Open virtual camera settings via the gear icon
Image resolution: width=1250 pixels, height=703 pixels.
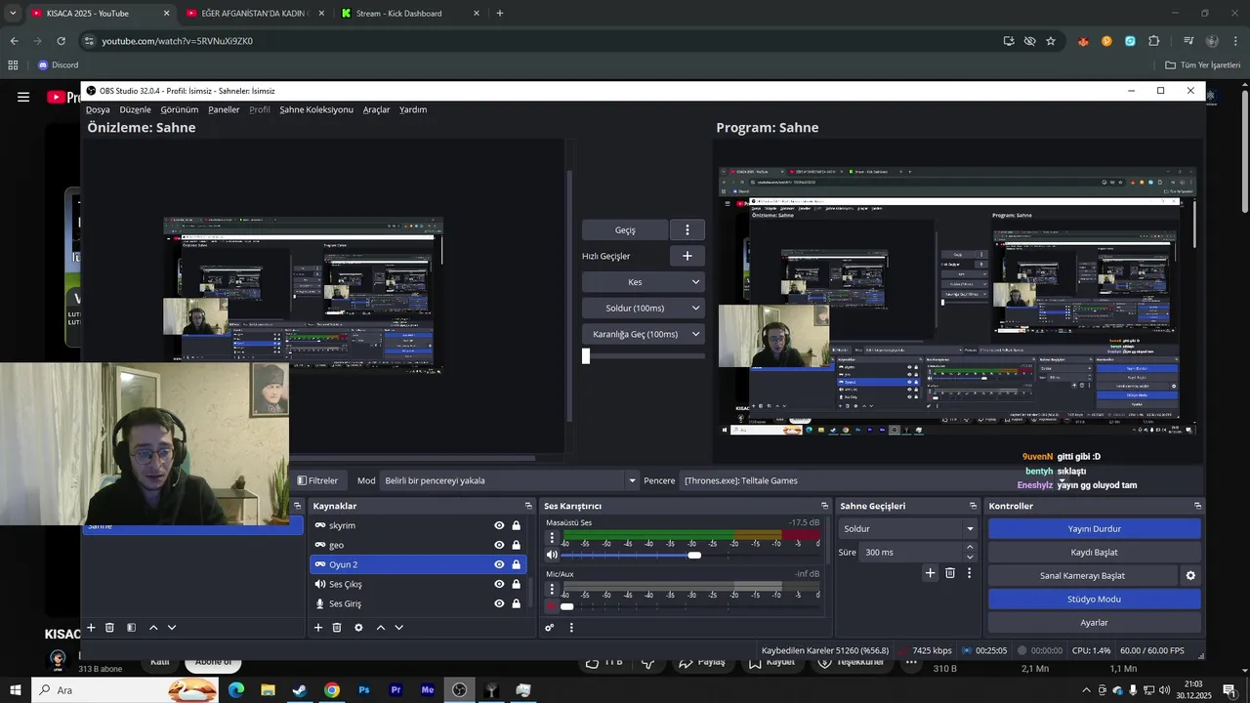pyautogui.click(x=1190, y=576)
